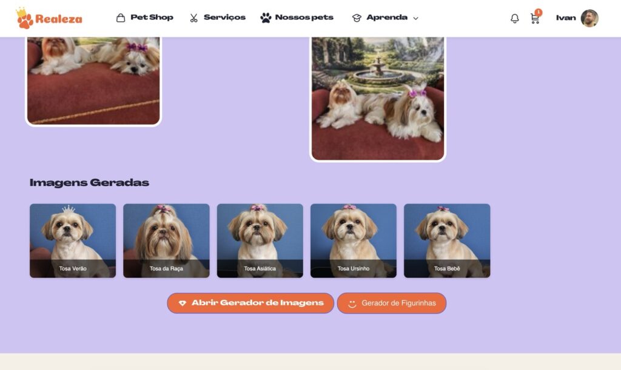The image size is (621, 370).
Task: Click the Realeza paw logo
Action: point(25,19)
